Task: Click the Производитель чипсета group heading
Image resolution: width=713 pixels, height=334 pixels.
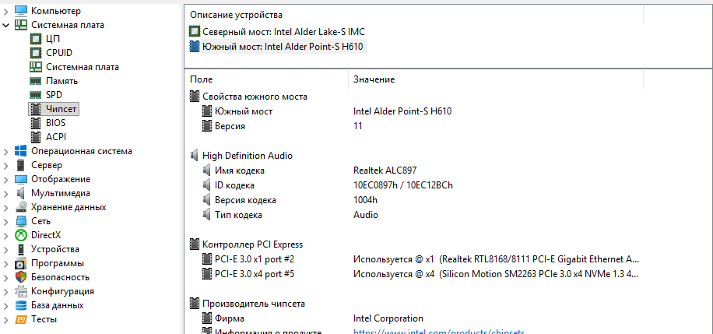Action: pyautogui.click(x=254, y=304)
